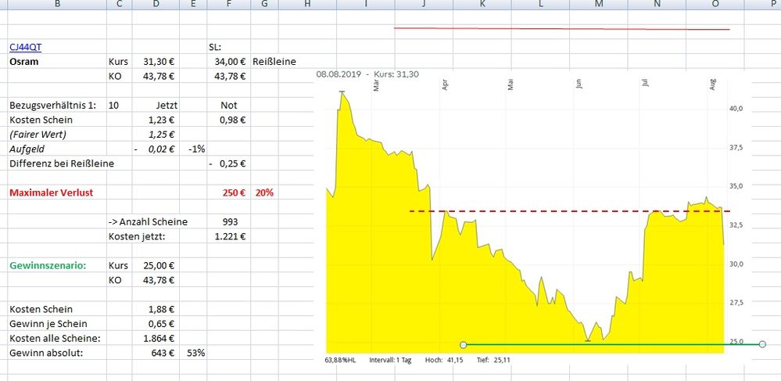The height and width of the screenshot is (381, 781).
Task: Select the stop-loss cell with 34,00 €
Action: point(228,62)
